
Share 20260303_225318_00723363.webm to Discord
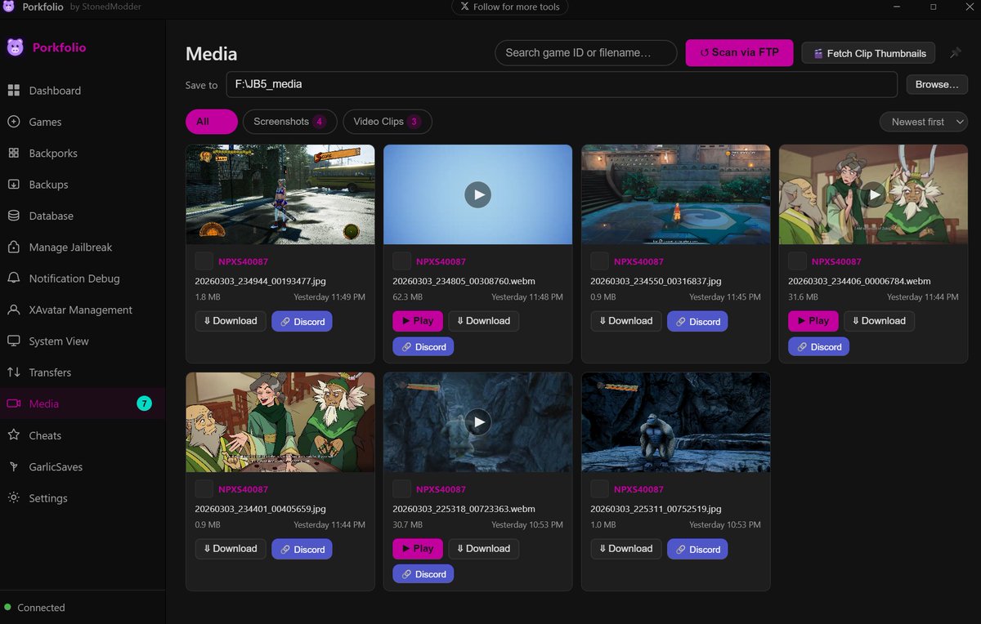click(423, 574)
